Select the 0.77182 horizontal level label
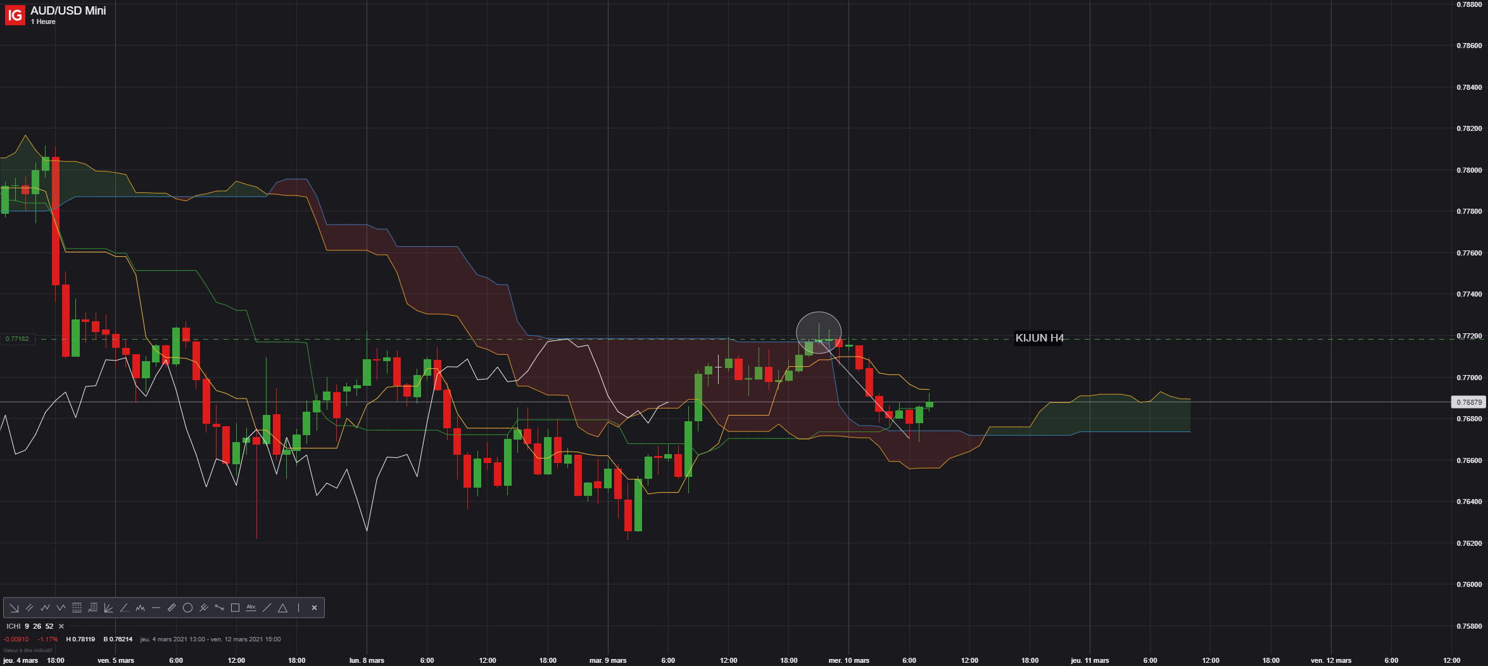The image size is (1488, 666). pyautogui.click(x=17, y=339)
